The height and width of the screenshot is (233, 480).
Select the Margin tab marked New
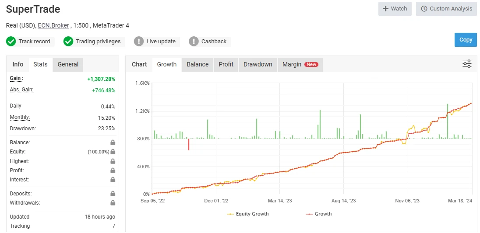point(300,64)
